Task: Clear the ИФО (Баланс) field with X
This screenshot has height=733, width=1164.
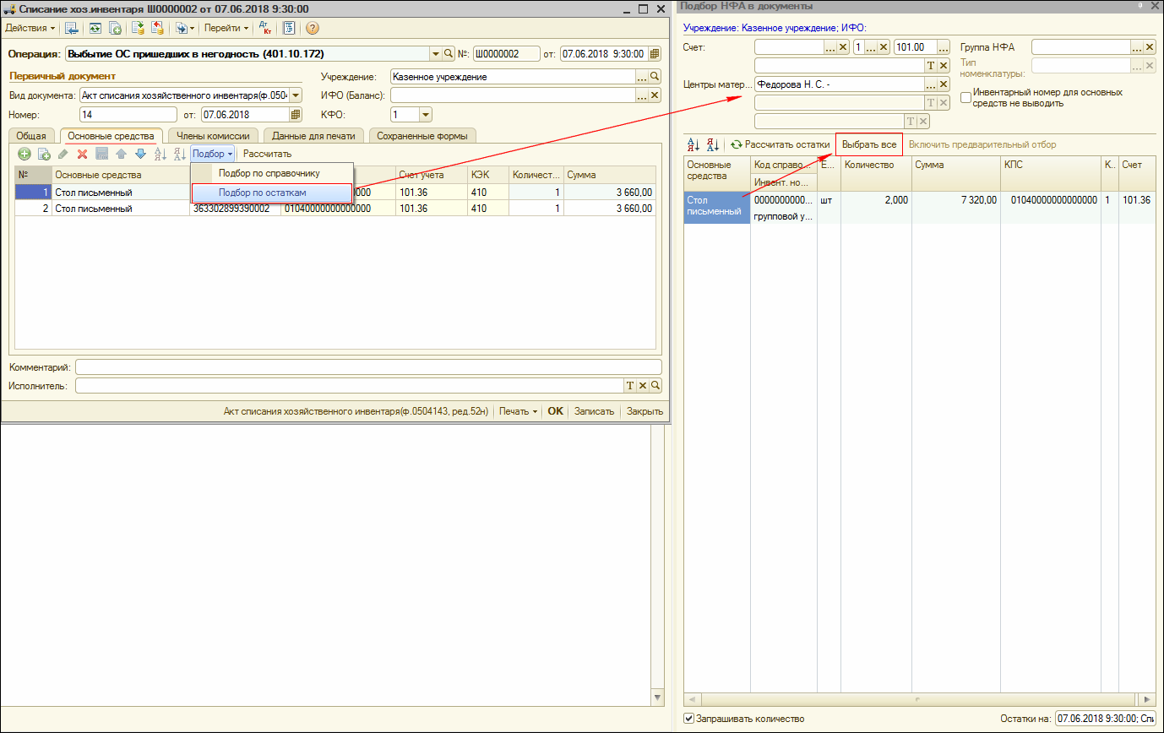Action: click(655, 95)
